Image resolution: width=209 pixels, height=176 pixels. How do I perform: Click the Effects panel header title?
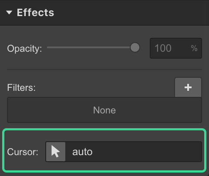click(x=35, y=13)
